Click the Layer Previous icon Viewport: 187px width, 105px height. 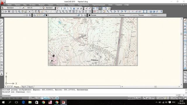(82, 15)
